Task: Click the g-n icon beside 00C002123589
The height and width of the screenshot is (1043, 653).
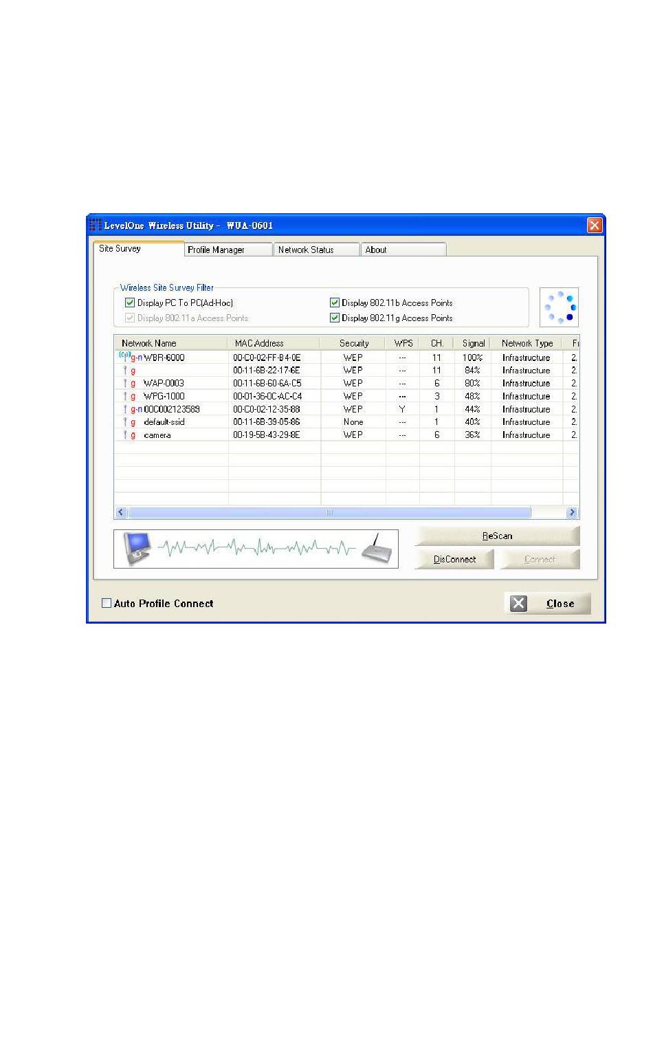Action: coord(136,409)
